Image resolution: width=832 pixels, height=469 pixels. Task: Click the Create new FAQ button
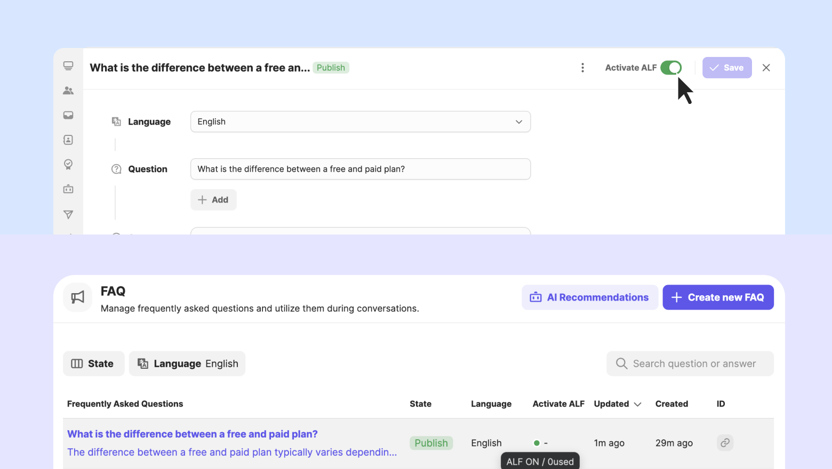tap(718, 297)
